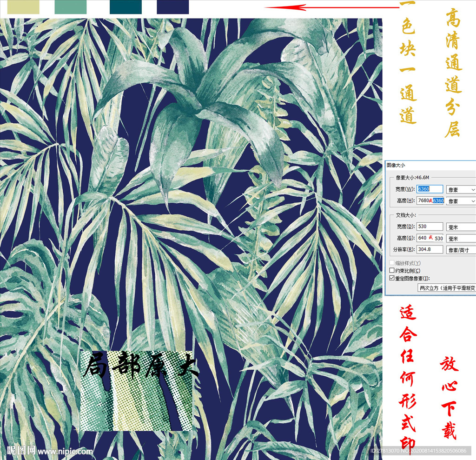Click the dark teal color swatch
The image size is (476, 460).
pos(126,7)
